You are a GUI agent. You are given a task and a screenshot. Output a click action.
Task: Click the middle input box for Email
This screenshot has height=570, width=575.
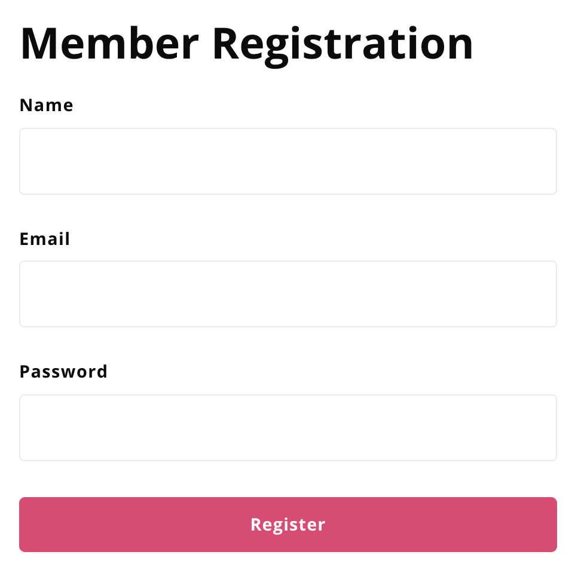[x=287, y=294]
